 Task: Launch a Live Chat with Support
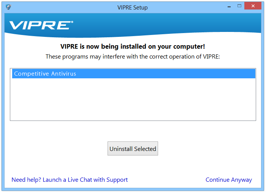pyautogui.click(x=70, y=180)
